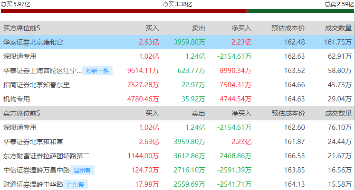355x190 pixels.
Task: Click estimated cost value 162.48
Action: pos(294,42)
